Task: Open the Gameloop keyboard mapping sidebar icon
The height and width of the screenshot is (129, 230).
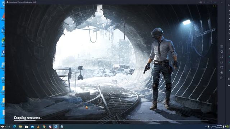Action: point(222,46)
